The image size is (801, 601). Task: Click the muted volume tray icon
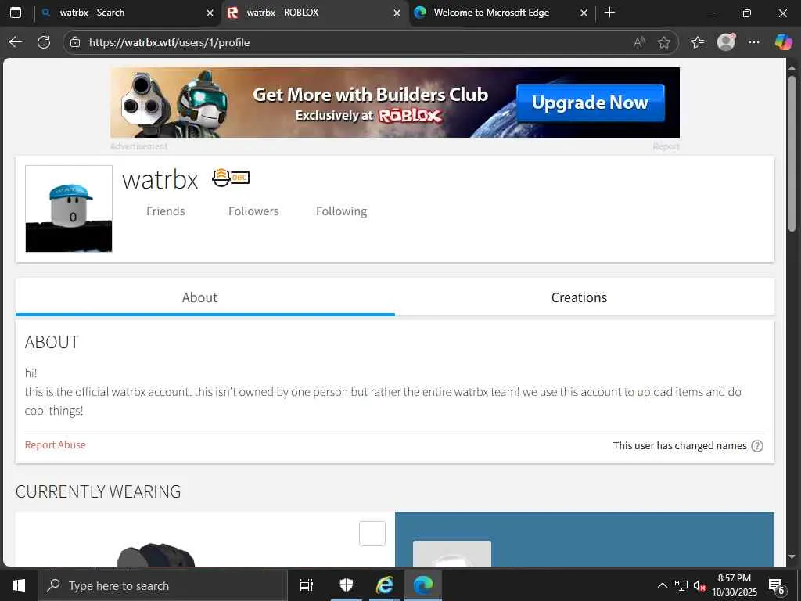point(699,585)
